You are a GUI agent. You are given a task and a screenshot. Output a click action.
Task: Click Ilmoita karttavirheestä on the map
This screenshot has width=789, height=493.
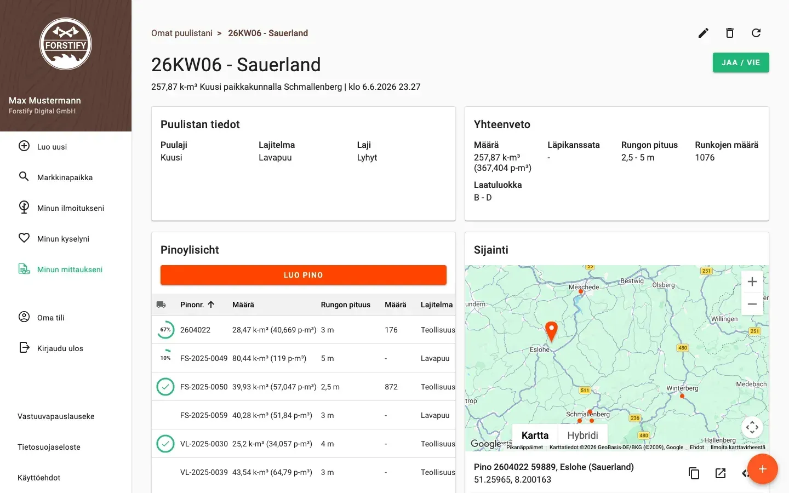pyautogui.click(x=738, y=447)
